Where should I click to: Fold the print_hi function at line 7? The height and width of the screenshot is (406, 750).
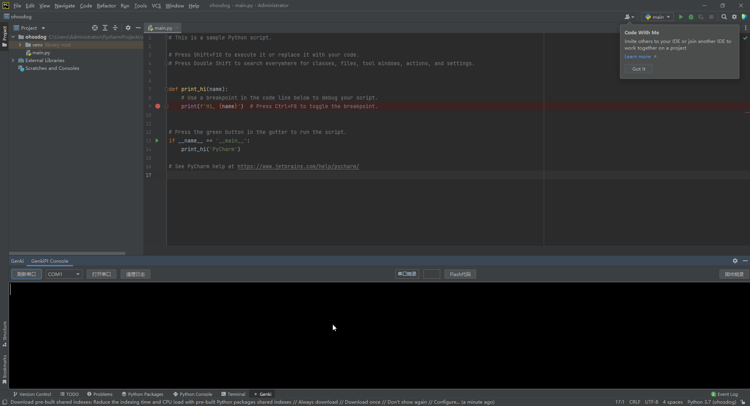tap(166, 89)
